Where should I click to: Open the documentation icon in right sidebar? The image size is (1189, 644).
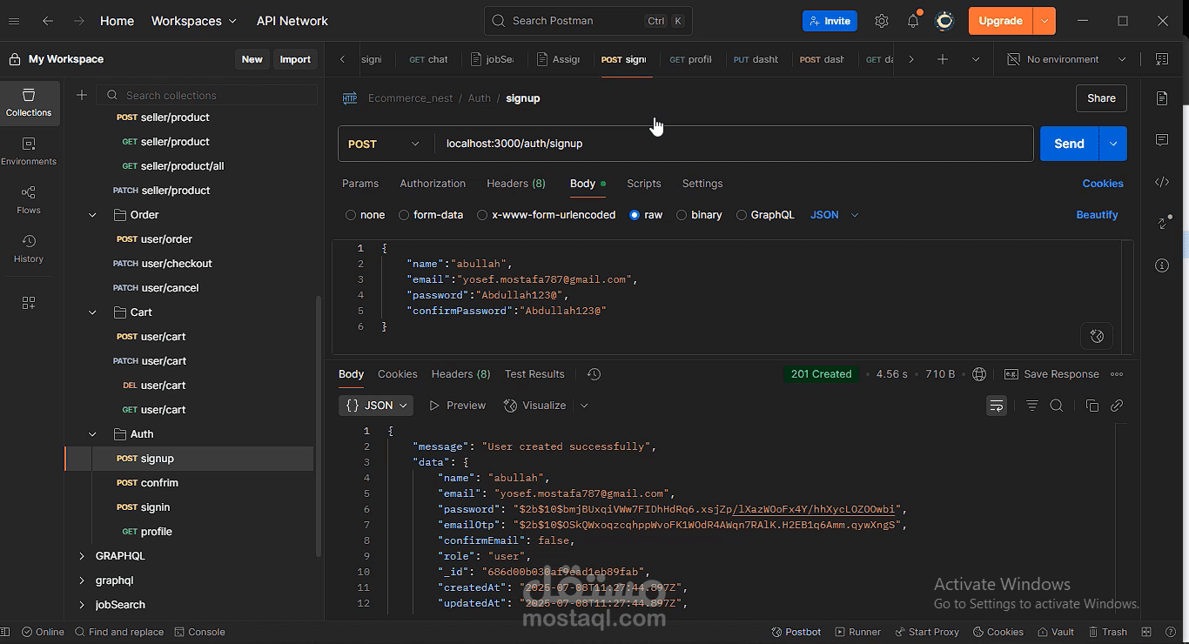coord(1162,98)
